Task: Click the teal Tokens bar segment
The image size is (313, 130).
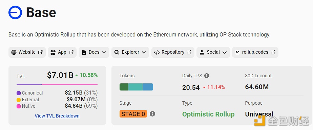Action: click(x=135, y=87)
